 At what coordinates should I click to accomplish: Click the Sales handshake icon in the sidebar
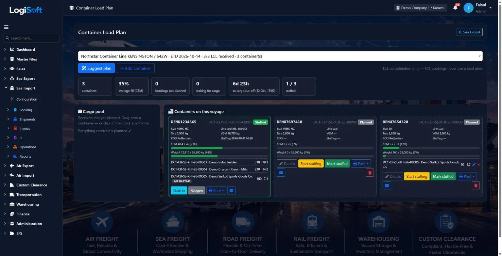tap(12, 69)
